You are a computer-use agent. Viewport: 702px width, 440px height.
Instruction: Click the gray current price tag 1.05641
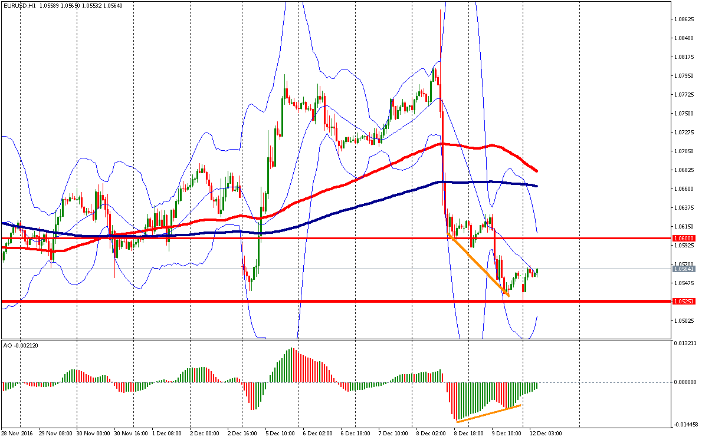pos(684,269)
